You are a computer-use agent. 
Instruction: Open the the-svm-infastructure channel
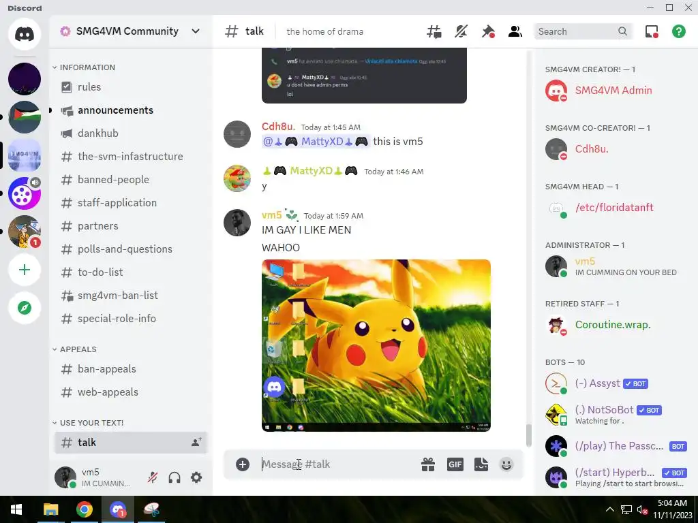[130, 157]
